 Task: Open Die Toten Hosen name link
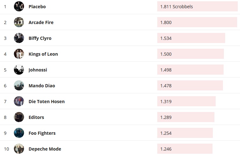click(46, 102)
